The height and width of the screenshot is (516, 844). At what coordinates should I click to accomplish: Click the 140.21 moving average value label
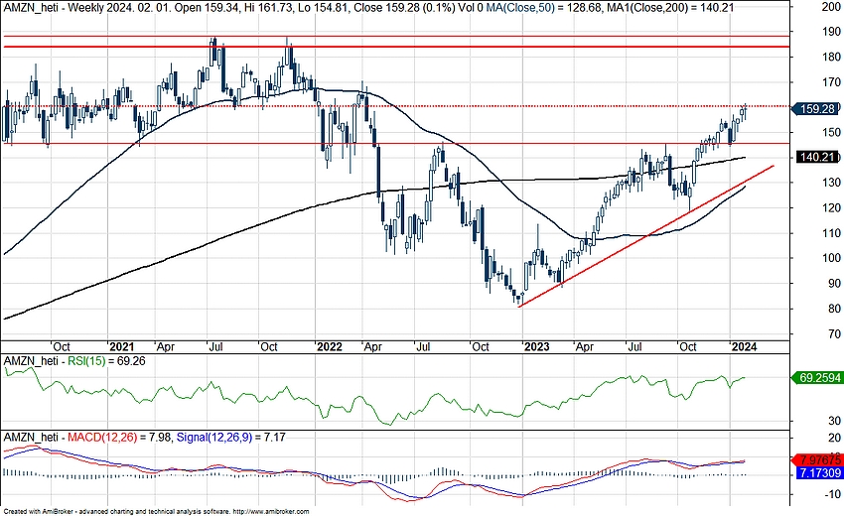point(816,157)
